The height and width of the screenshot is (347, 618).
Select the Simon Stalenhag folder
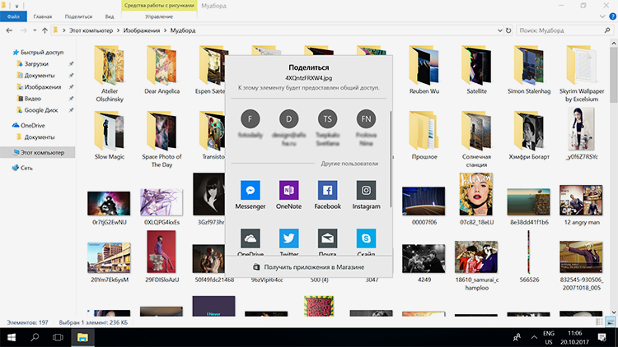[x=529, y=71]
